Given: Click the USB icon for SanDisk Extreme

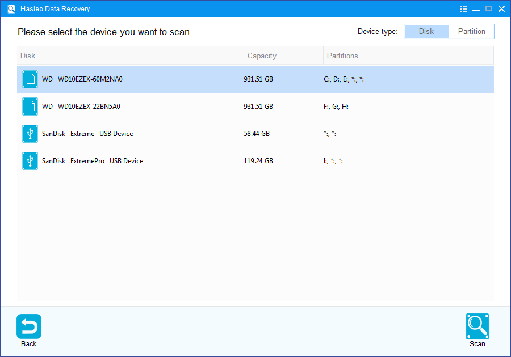Looking at the screenshot, I should click(30, 134).
